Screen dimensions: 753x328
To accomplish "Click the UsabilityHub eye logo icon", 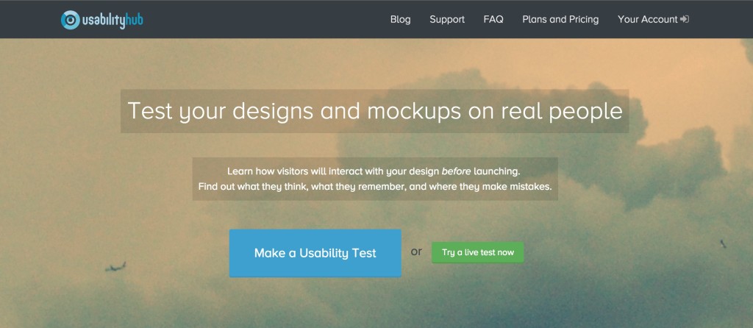I will [70, 20].
